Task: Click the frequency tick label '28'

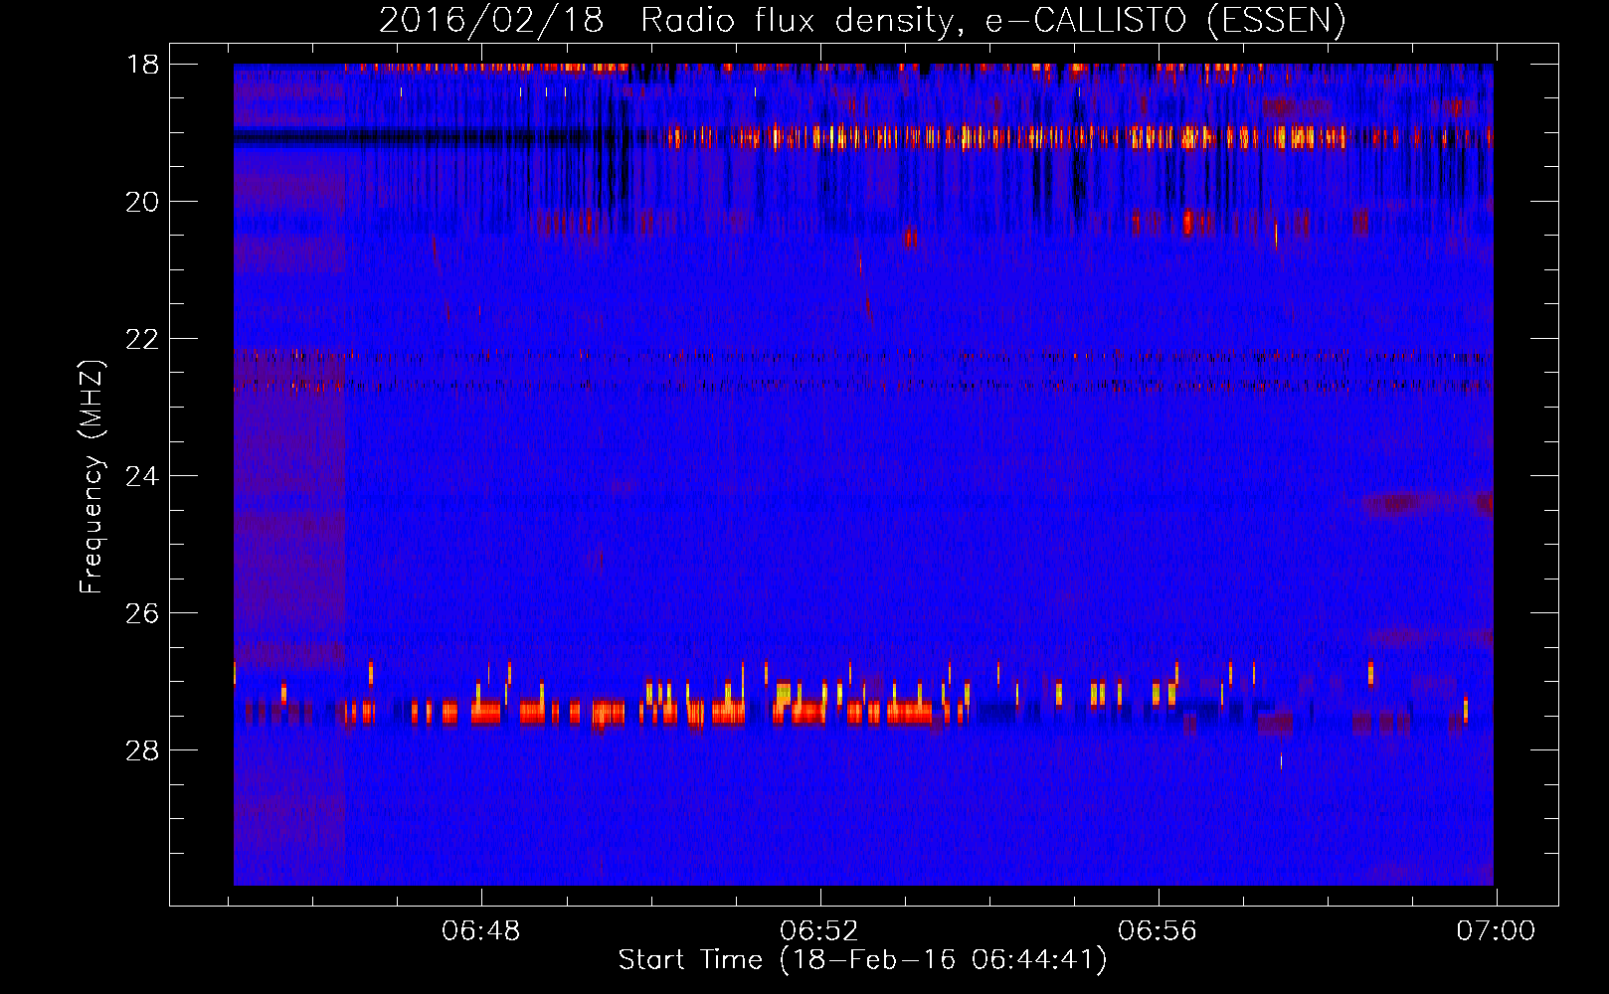Action: point(142,750)
